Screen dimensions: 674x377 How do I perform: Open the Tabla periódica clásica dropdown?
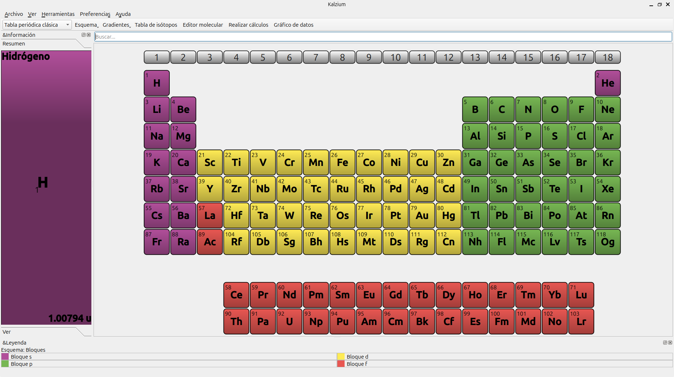tap(37, 25)
